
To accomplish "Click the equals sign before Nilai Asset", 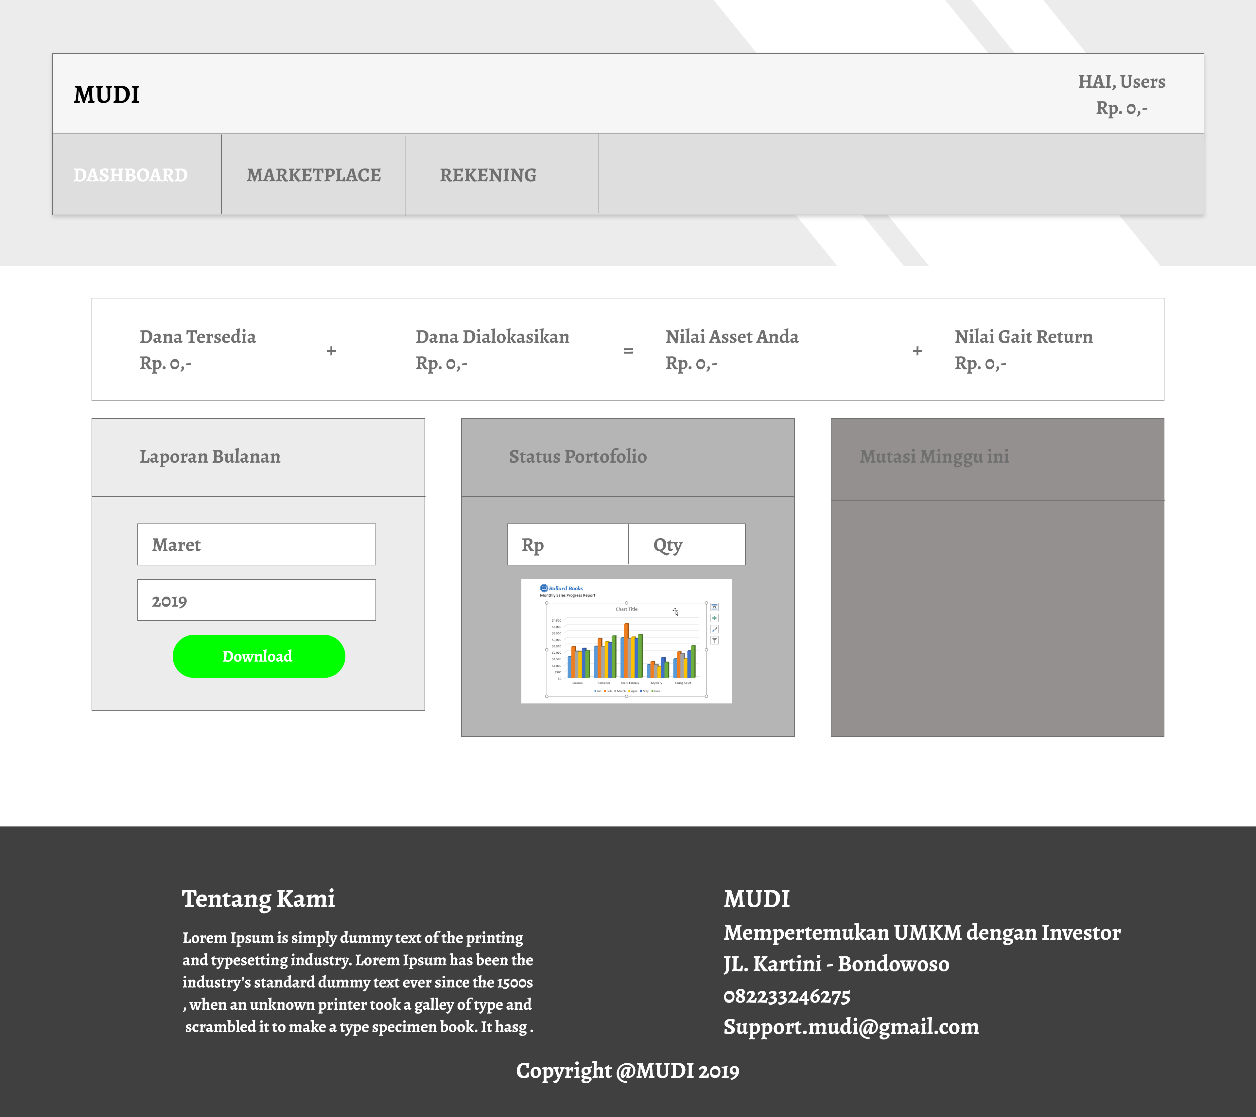I will click(x=628, y=351).
